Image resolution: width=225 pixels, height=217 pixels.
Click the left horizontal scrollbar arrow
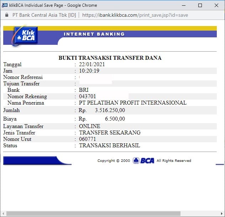pos(3,213)
